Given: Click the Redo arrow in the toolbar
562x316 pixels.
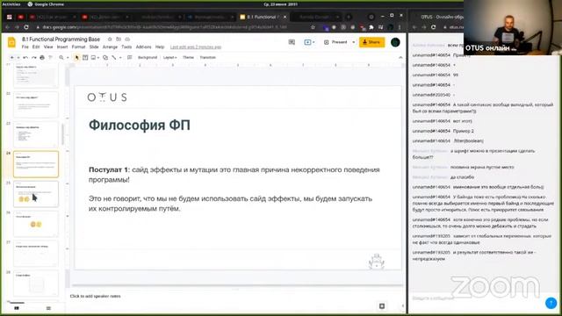Looking at the screenshot, I should [33, 57].
